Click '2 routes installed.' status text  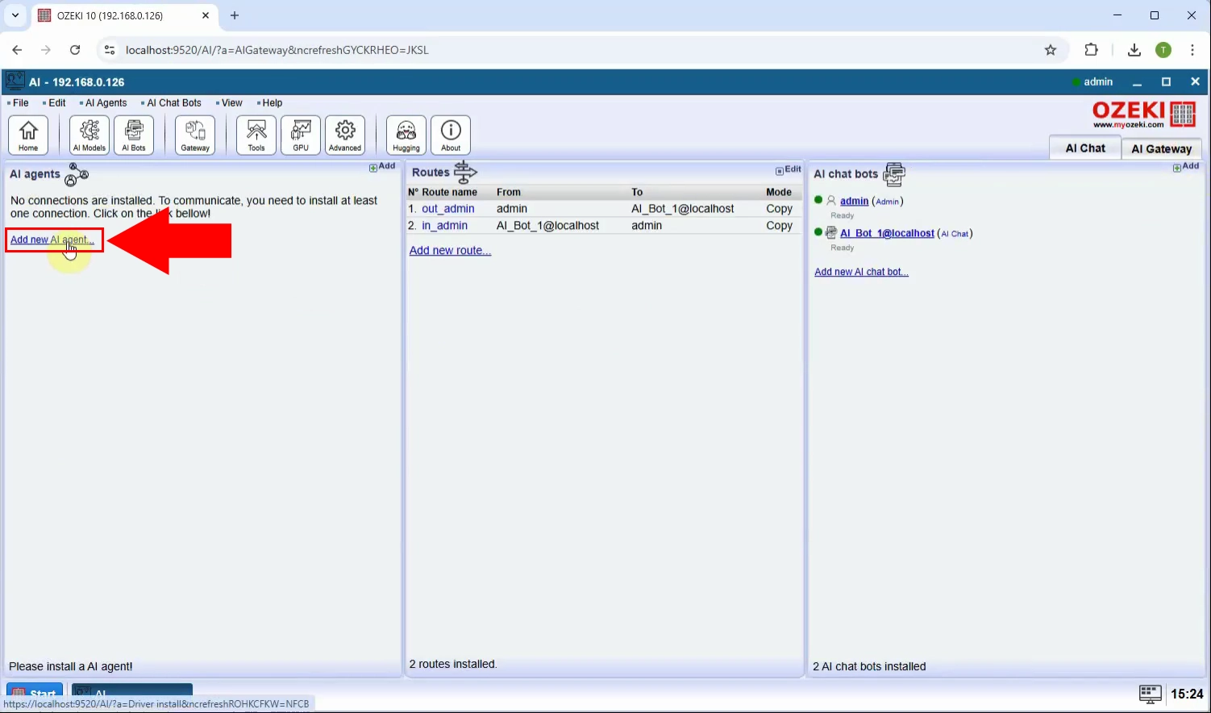tap(453, 664)
